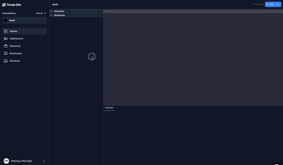Expand the Matheus Marsigli user menu chevron
Viewport: 283px width, 165px height.
pyautogui.click(x=44, y=161)
